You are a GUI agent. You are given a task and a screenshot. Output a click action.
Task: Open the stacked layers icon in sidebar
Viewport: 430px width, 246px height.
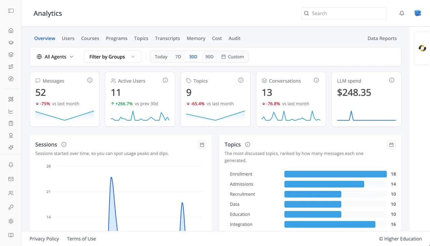pyautogui.click(x=11, y=55)
